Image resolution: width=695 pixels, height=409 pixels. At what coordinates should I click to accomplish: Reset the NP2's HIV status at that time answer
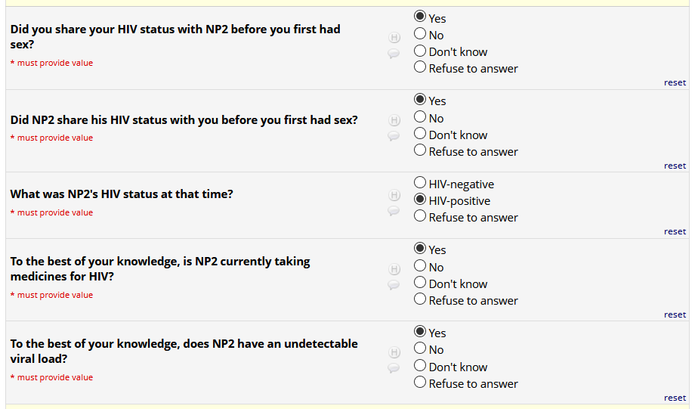click(x=675, y=231)
